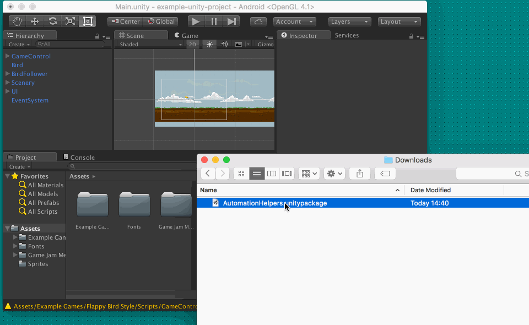Select the Scale tool
This screenshot has width=529, height=325.
(70, 21)
